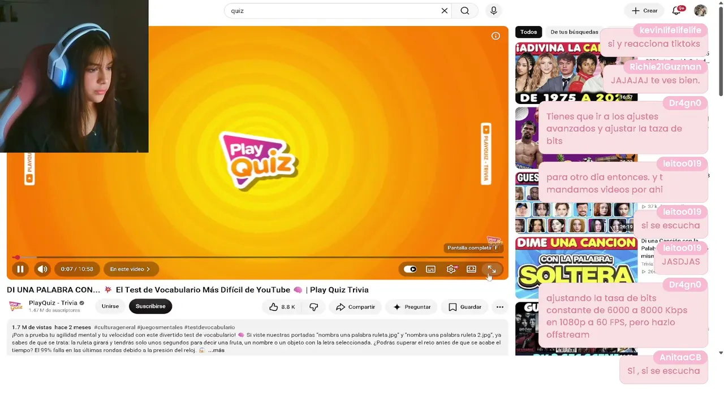724x407 pixels.
Task: Open the 'PlayQuiz - Trivia' channel name link
Action: click(x=53, y=303)
